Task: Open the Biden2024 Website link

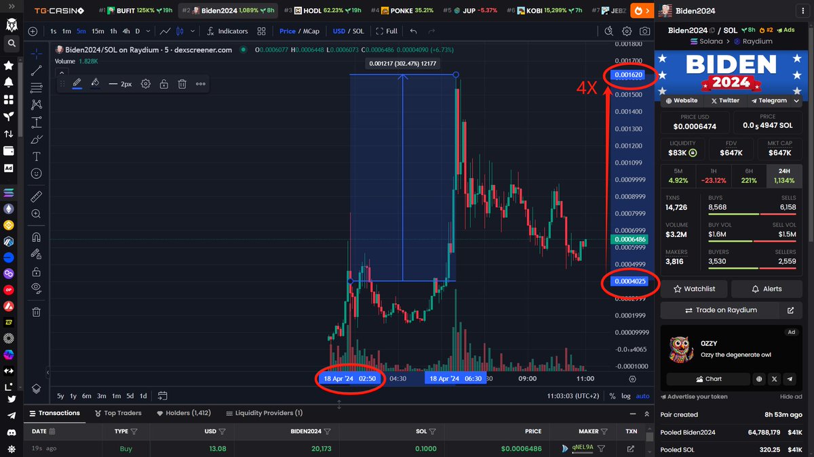Action: pos(681,100)
